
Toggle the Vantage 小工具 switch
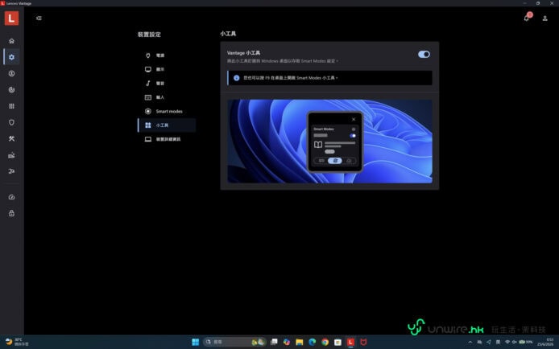[424, 55]
